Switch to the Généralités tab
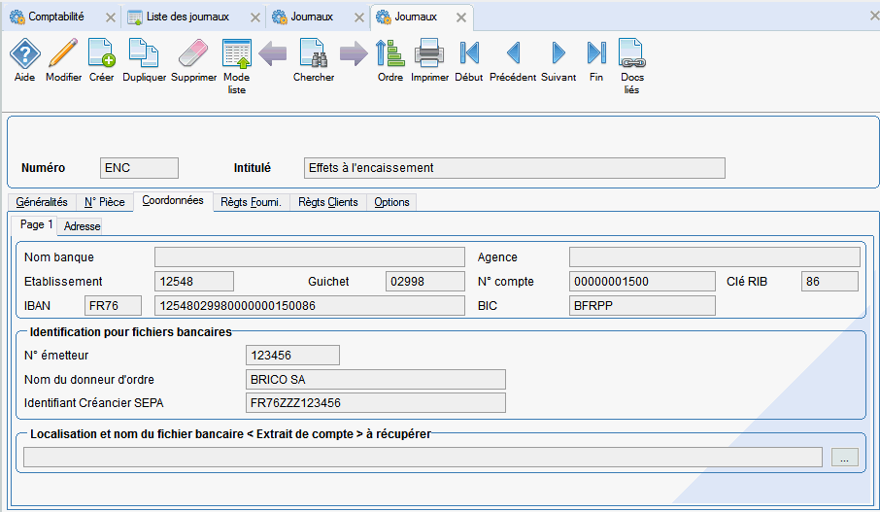880x512 pixels. point(42,202)
